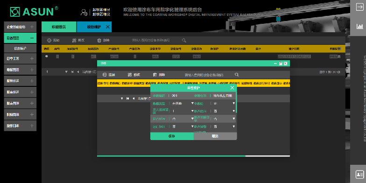Click the green scrollbar in 属性维护 dialog
The height and width of the screenshot is (183, 366).
click(x=236, y=102)
